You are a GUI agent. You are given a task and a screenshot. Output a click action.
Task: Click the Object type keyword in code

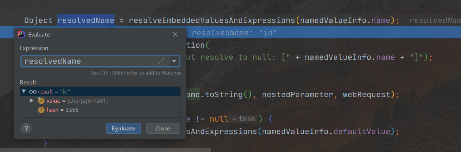38,20
